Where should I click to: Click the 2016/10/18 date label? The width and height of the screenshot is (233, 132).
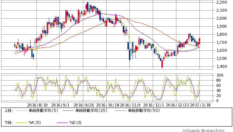pyautogui.click(x=108, y=105)
